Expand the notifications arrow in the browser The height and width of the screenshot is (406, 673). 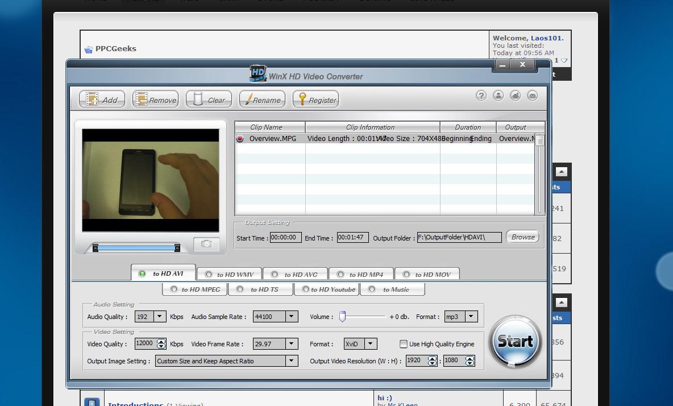click(x=564, y=60)
